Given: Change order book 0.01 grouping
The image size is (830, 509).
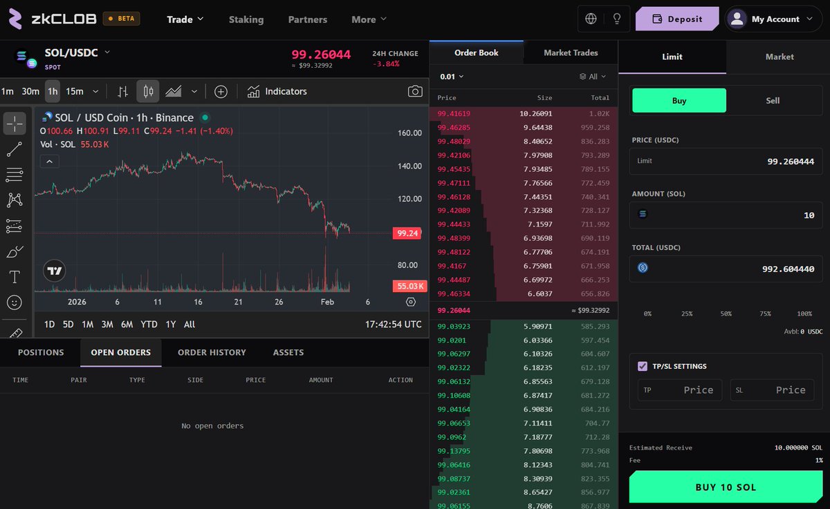Looking at the screenshot, I should [452, 77].
